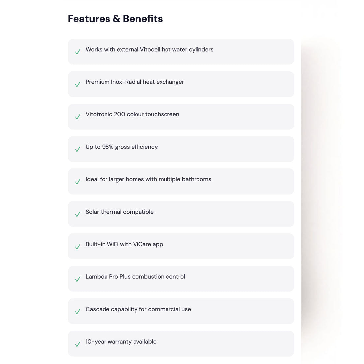Click tick icon beside Cascade capability feature
The height and width of the screenshot is (364, 364).
click(77, 311)
